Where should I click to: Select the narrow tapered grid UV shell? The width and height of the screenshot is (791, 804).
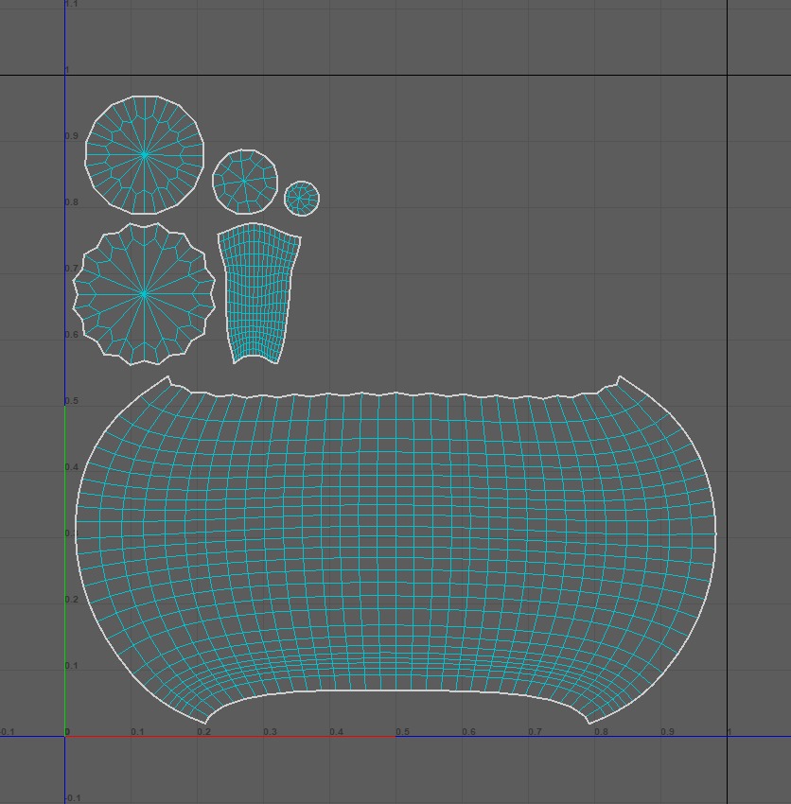click(259, 293)
